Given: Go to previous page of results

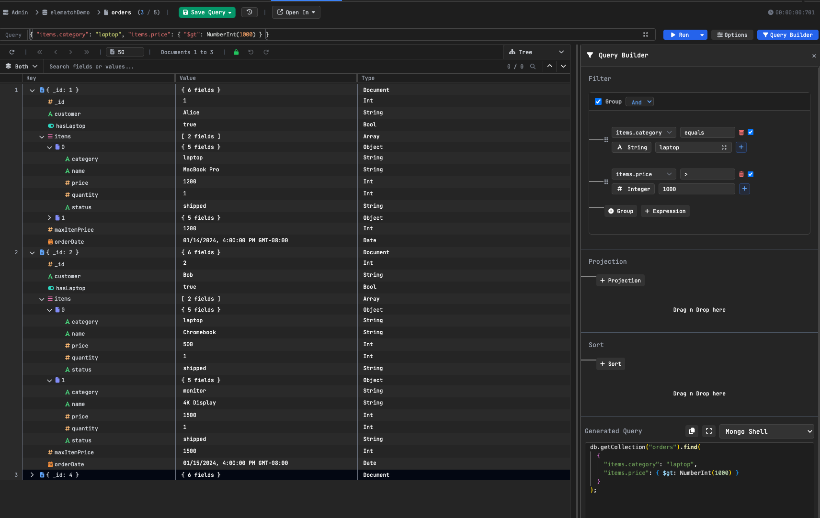Looking at the screenshot, I should click(x=56, y=52).
